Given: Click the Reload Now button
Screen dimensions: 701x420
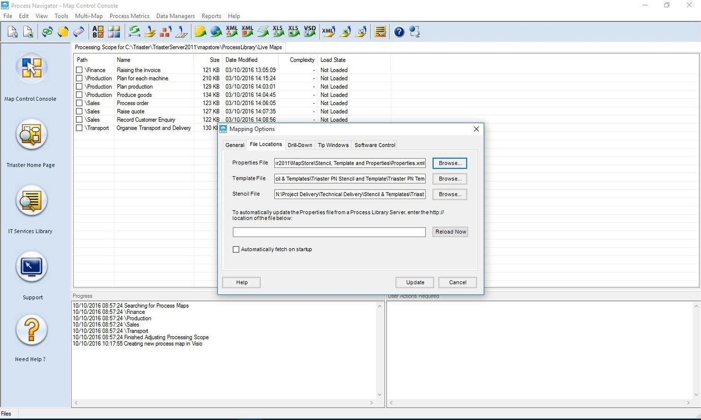Looking at the screenshot, I should tap(450, 232).
